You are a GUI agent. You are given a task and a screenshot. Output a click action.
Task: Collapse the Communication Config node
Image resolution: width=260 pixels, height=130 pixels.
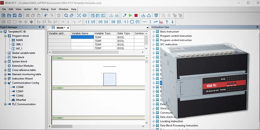(5, 83)
